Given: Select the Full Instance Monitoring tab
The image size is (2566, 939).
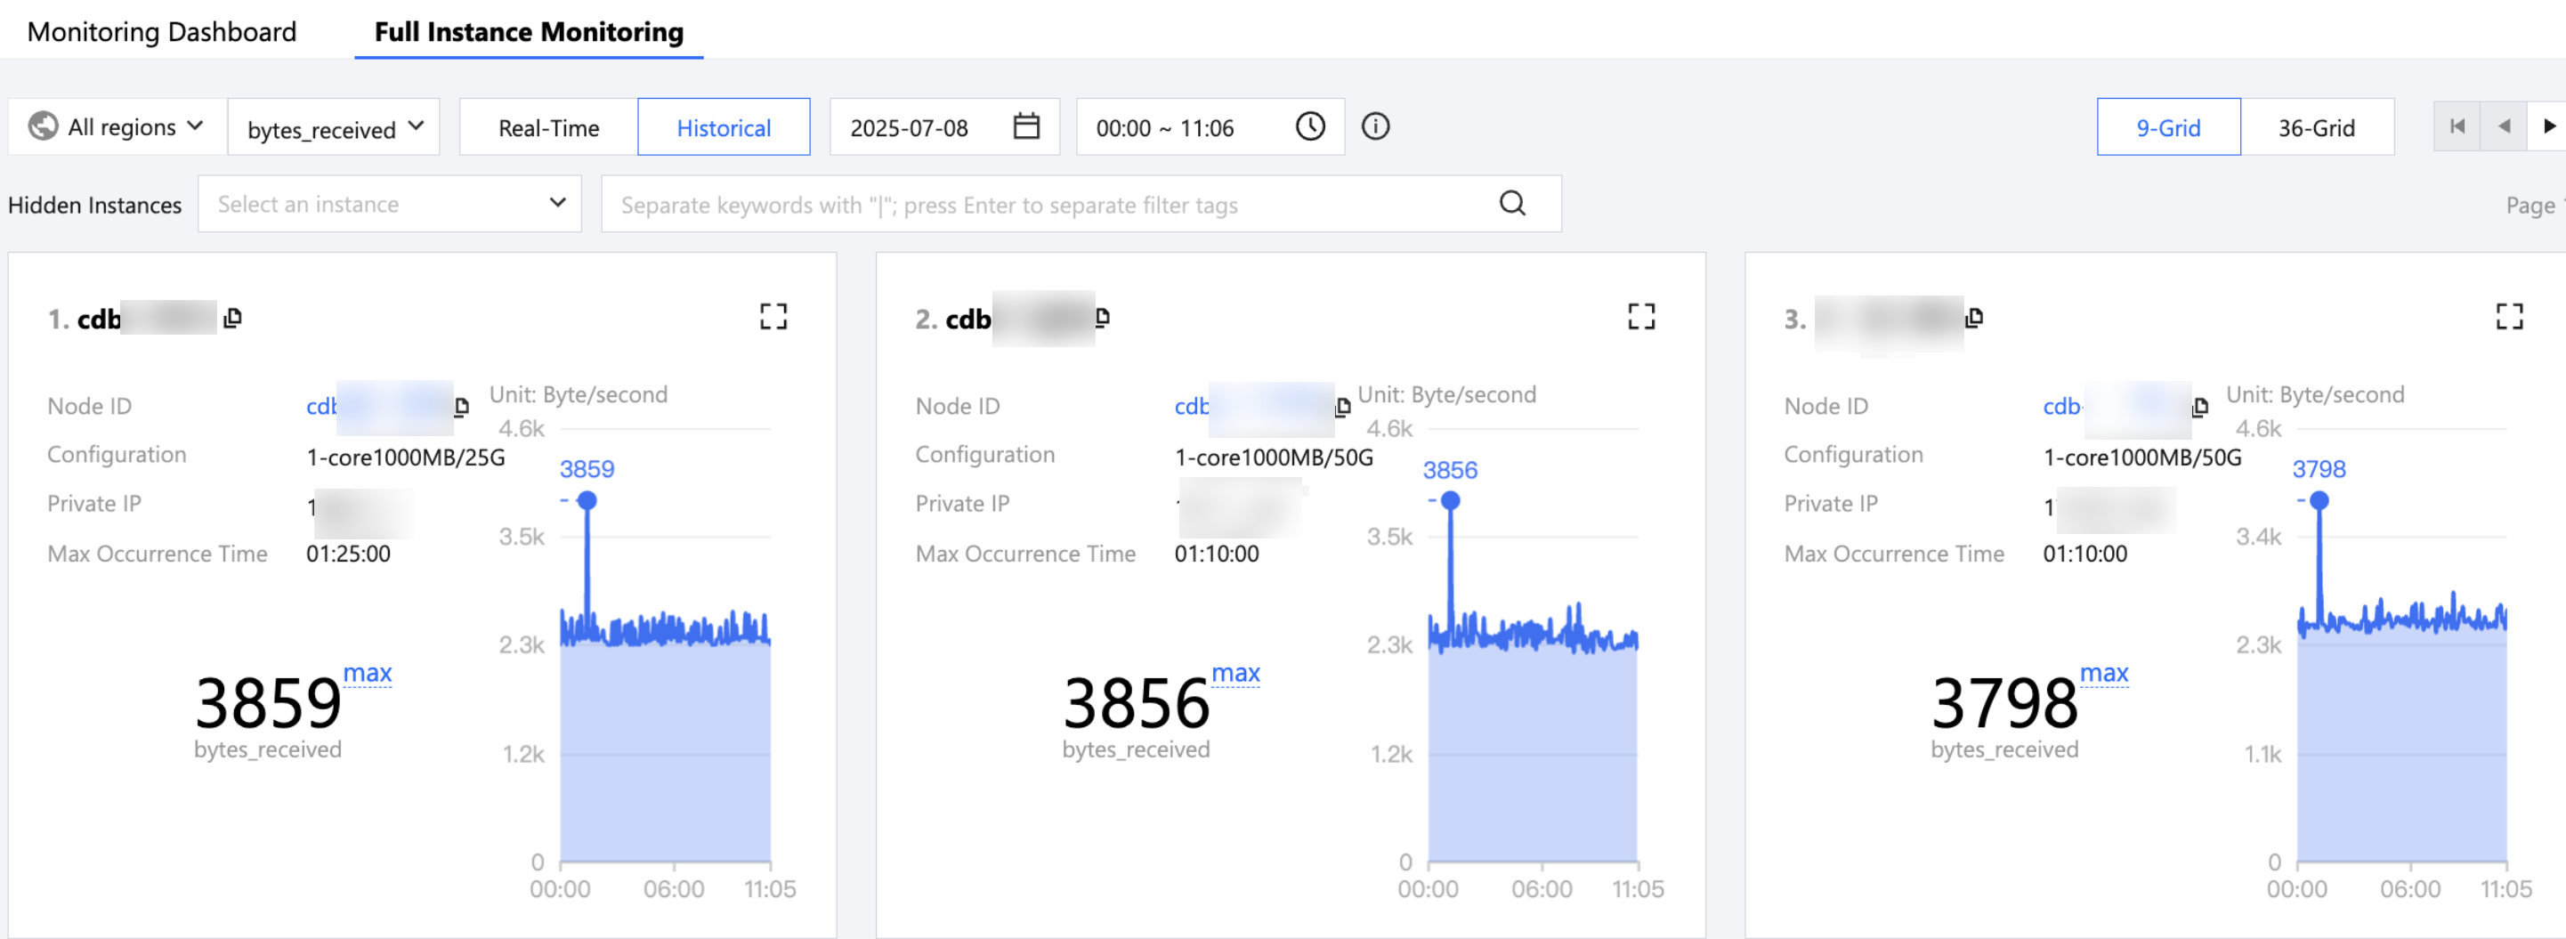Looking at the screenshot, I should [529, 32].
